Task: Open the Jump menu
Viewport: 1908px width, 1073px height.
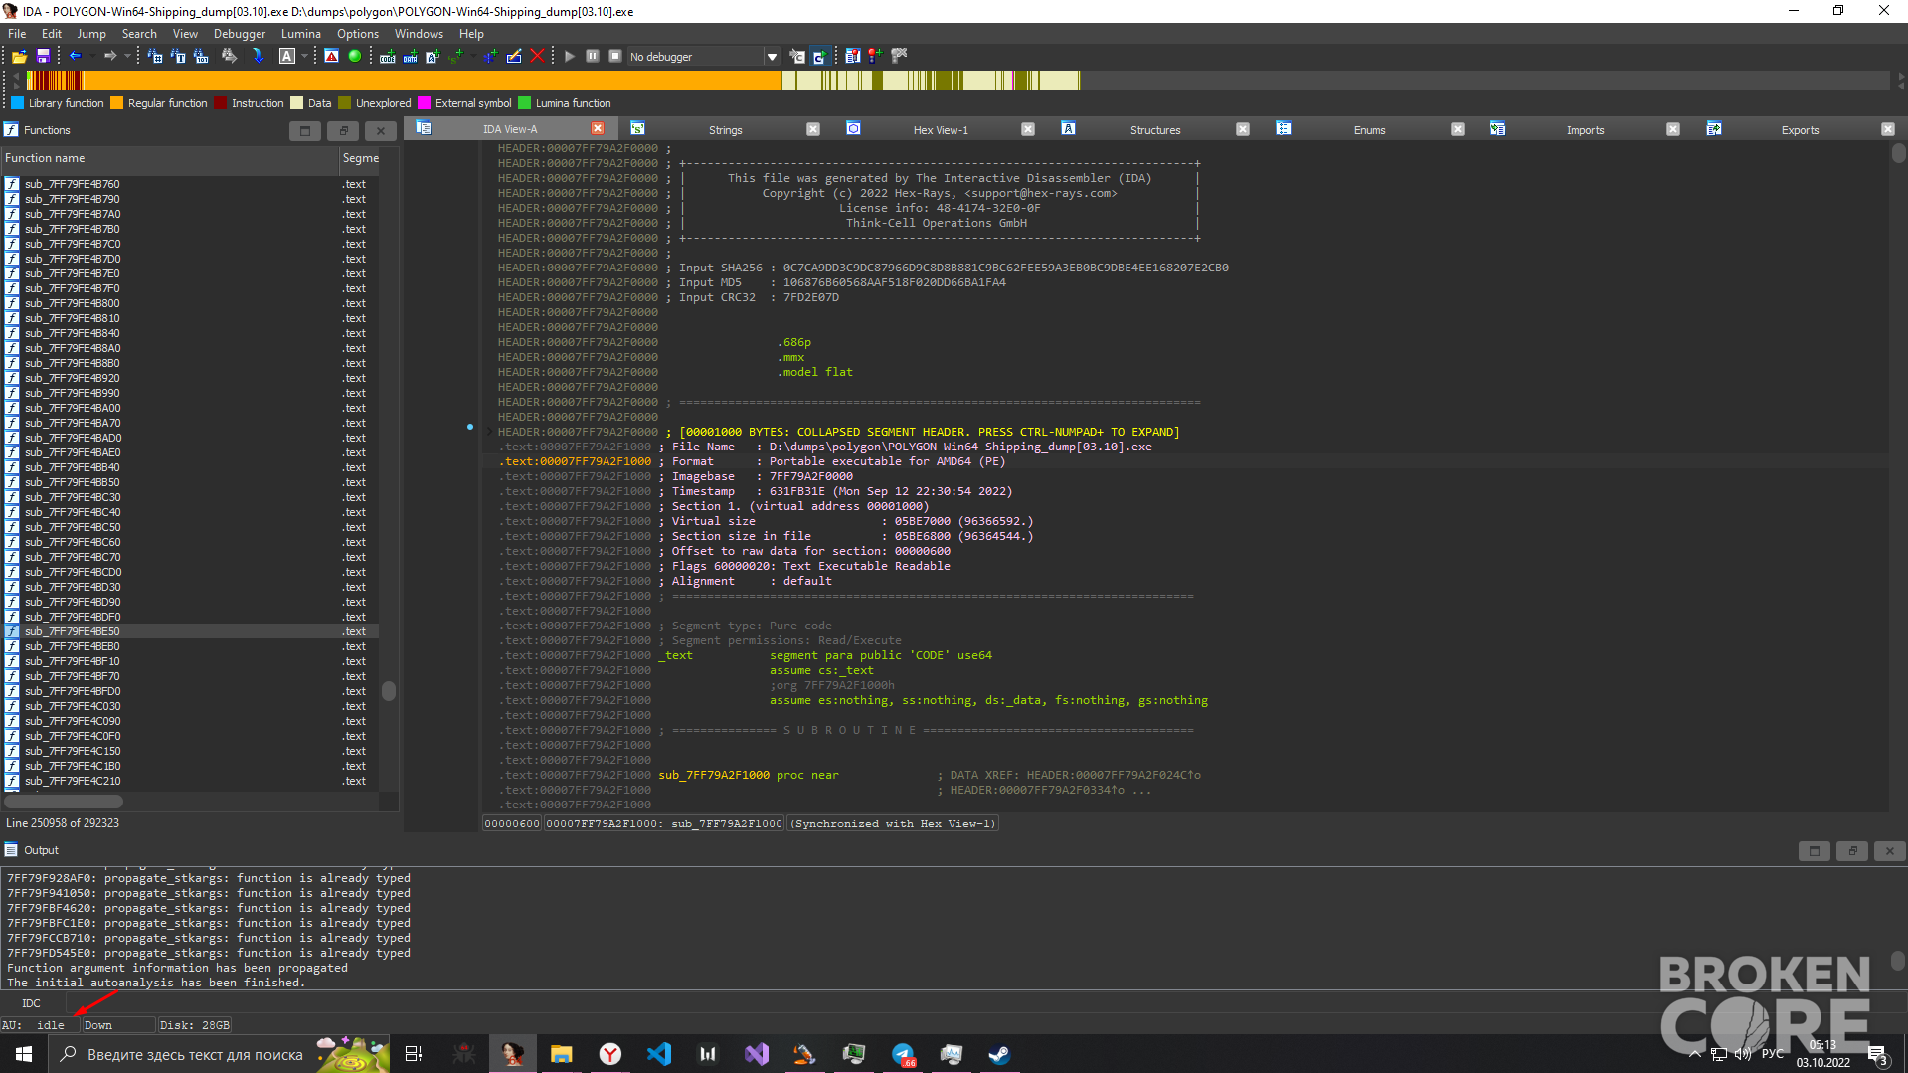Action: [91, 33]
